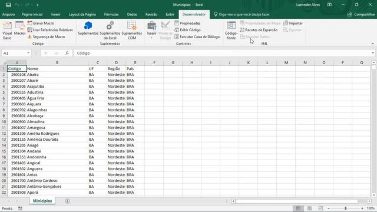Select the Minicípios sheet tab
Screen dimensions: 377x212
coord(42,201)
